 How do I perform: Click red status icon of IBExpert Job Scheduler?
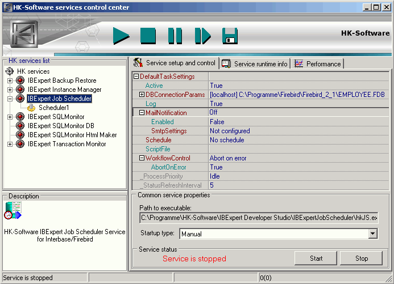coord(20,99)
